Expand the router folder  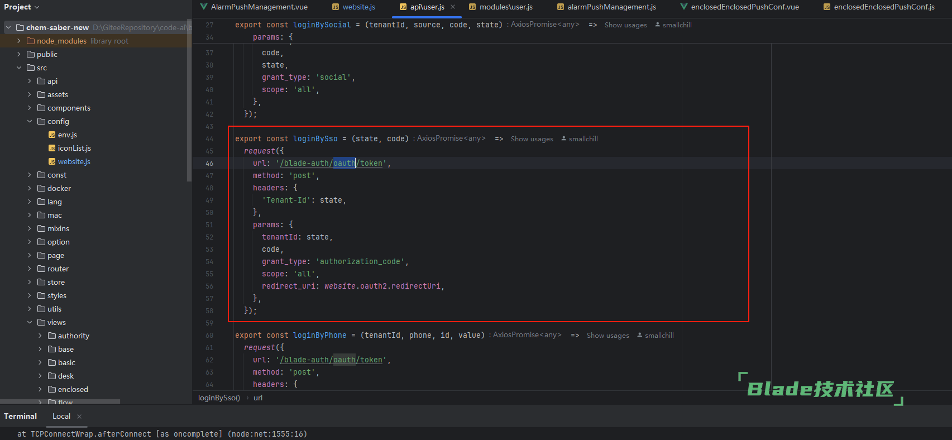(x=30, y=269)
